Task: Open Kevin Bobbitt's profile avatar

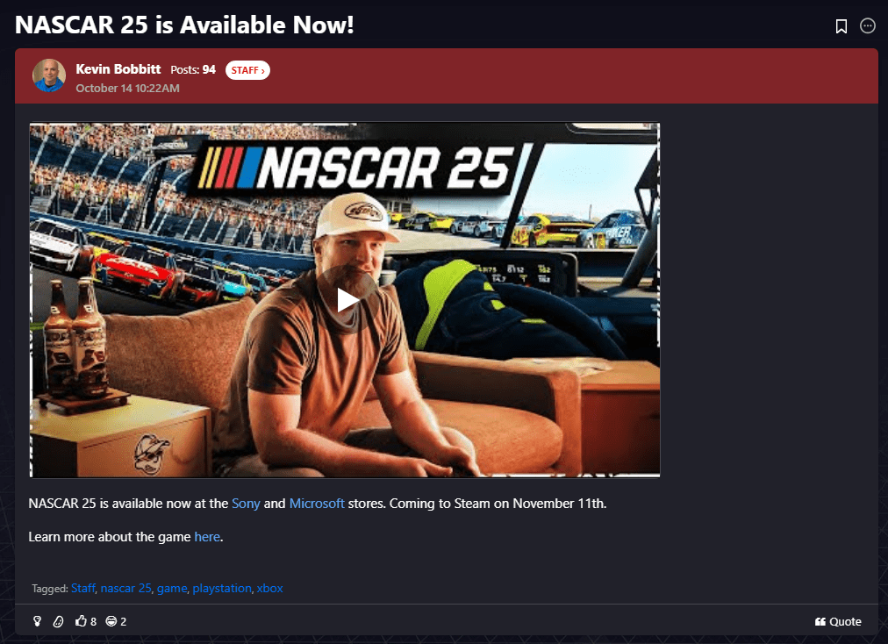Action: tap(49, 75)
